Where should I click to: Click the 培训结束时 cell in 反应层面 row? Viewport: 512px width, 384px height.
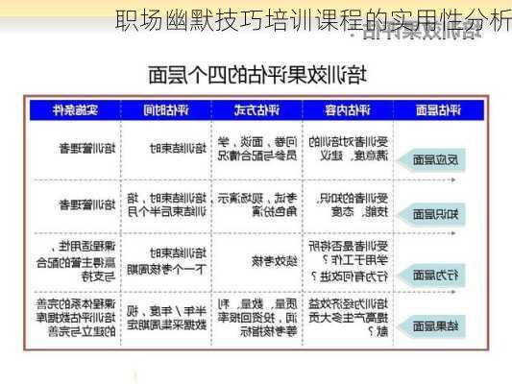tap(178, 149)
